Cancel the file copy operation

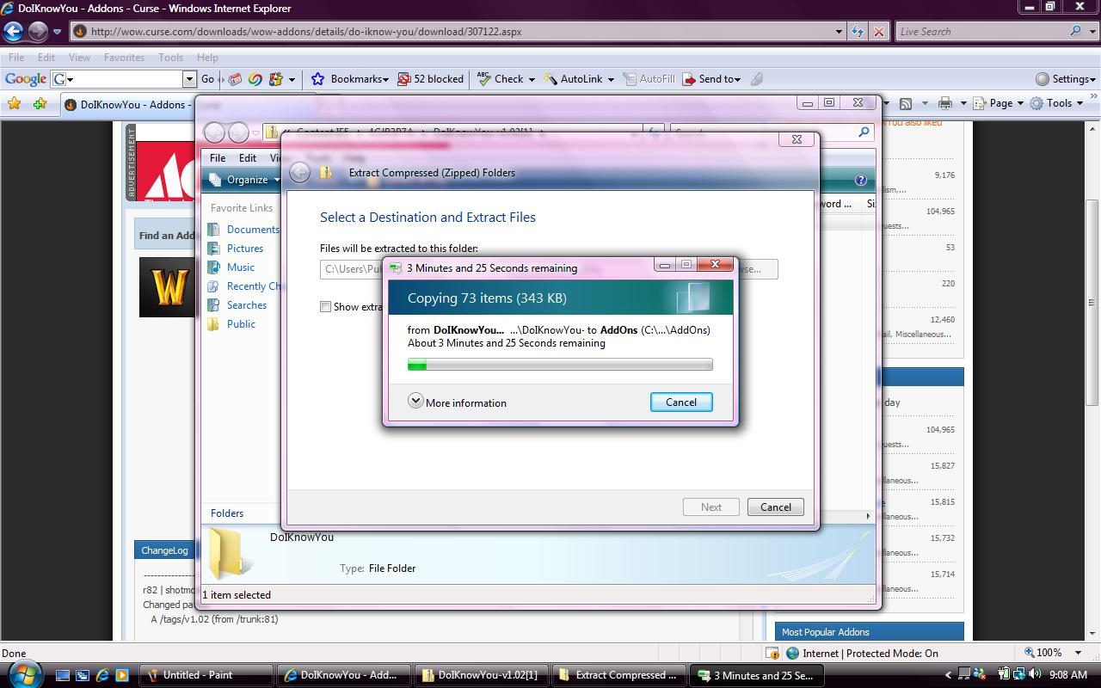coord(681,402)
